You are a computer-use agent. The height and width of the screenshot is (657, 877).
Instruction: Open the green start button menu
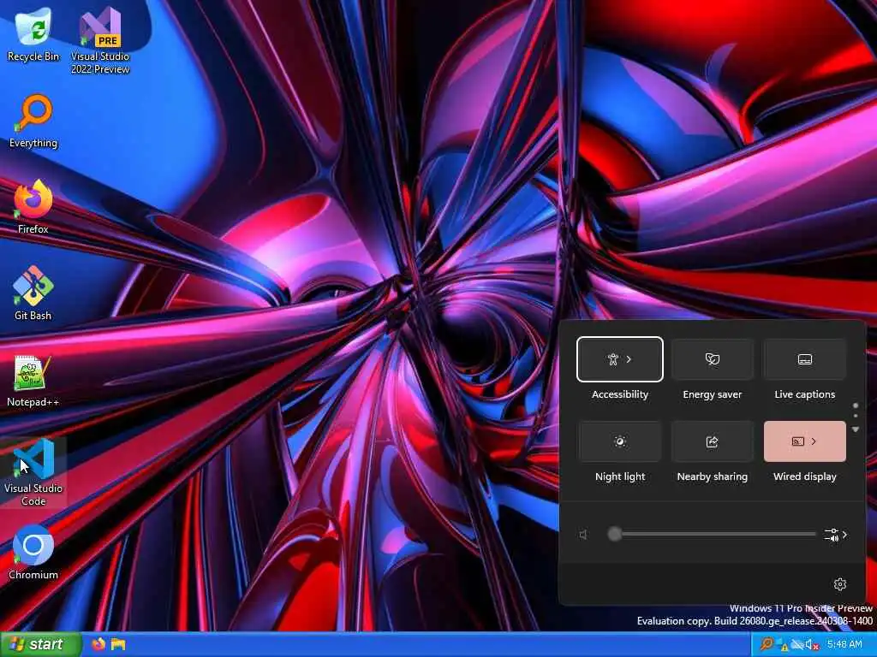pyautogui.click(x=41, y=644)
